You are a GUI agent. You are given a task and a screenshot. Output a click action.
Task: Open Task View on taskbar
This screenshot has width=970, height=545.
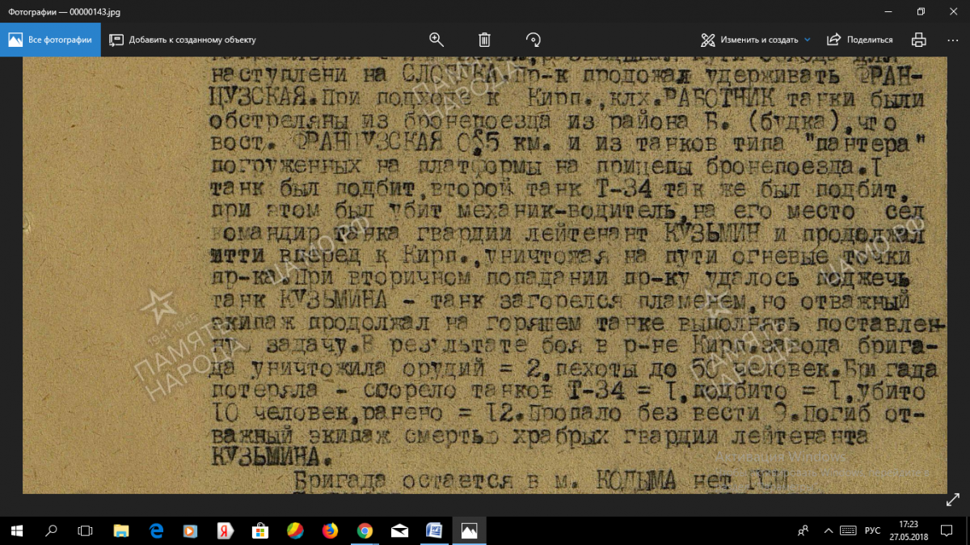tap(85, 530)
